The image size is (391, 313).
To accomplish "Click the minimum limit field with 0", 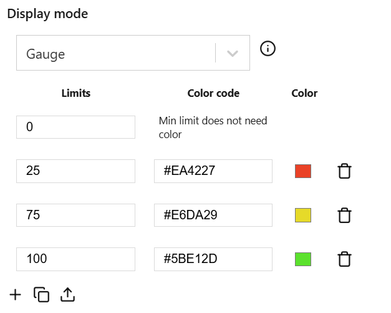I will tap(75, 127).
